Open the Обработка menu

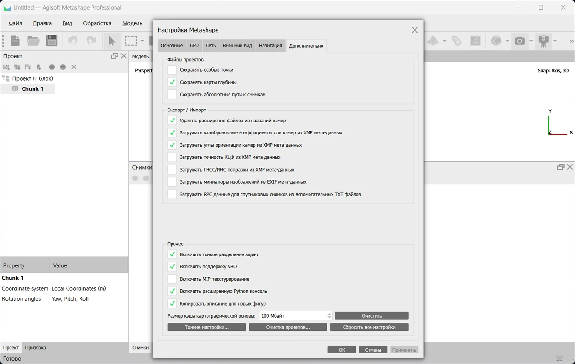pos(97,23)
